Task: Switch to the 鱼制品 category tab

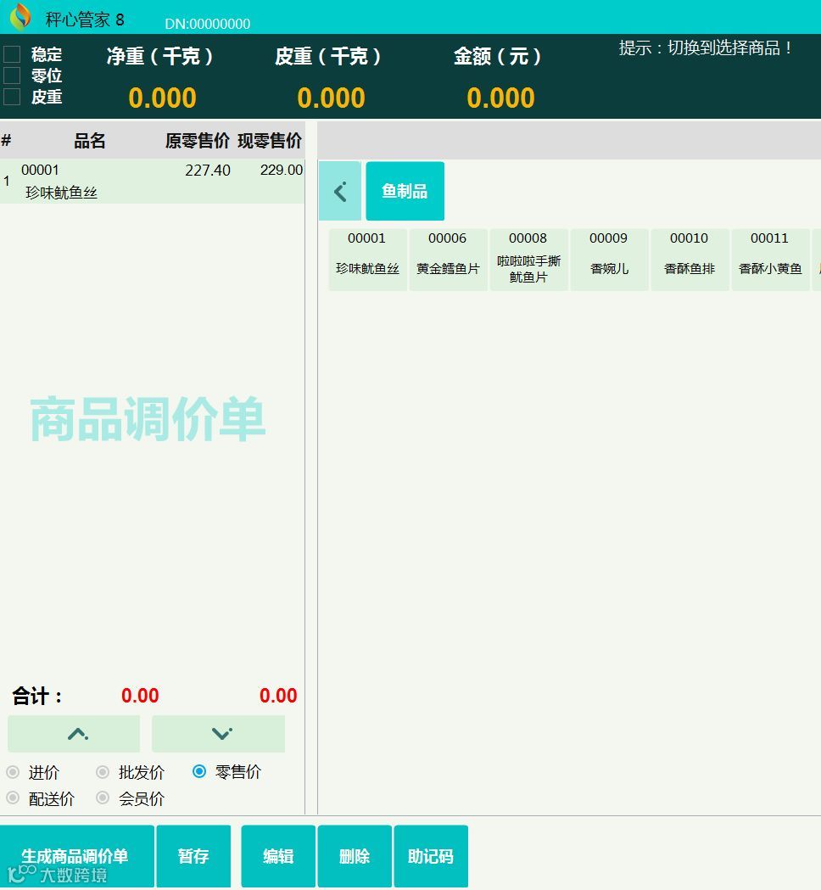Action: tap(405, 191)
